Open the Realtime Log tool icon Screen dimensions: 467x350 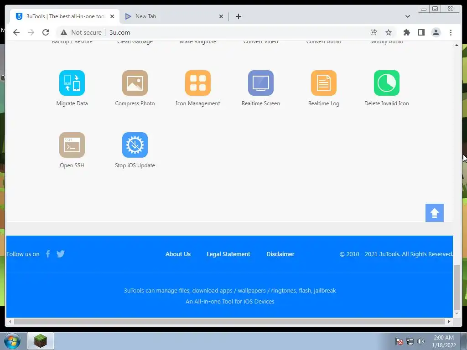323,83
